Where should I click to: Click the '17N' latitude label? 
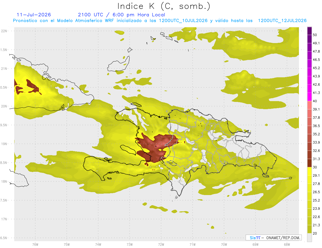(x=4, y=219)
